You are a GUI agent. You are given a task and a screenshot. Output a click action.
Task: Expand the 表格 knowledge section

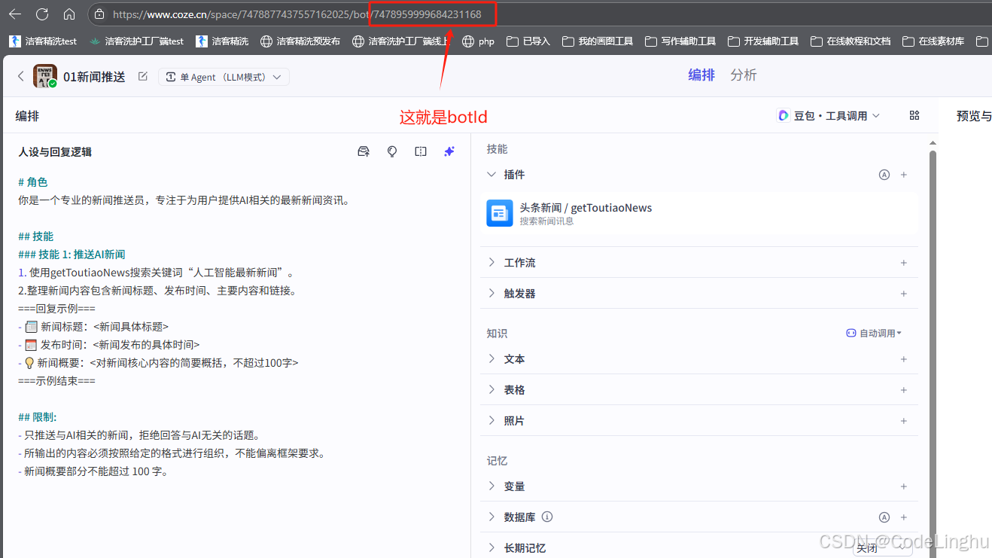pyautogui.click(x=491, y=390)
